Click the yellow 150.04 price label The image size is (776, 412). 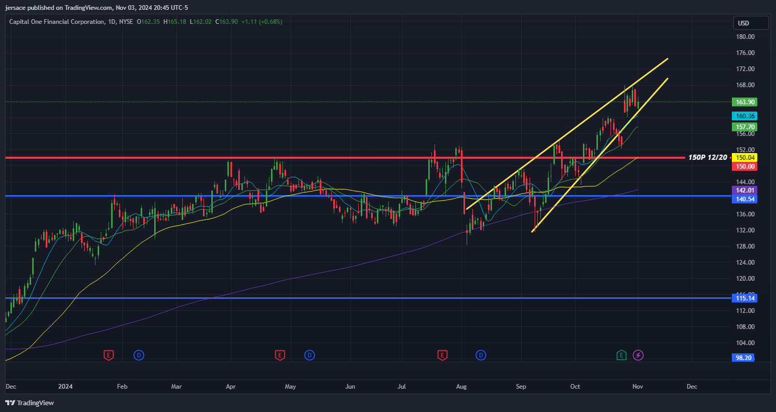pyautogui.click(x=744, y=157)
